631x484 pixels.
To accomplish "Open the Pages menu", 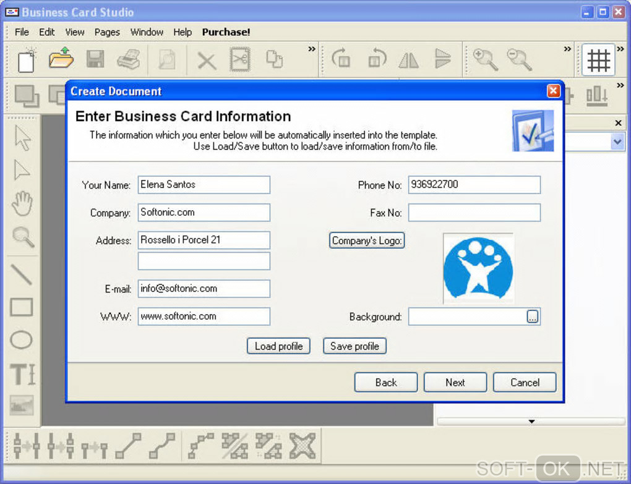I will (107, 32).
